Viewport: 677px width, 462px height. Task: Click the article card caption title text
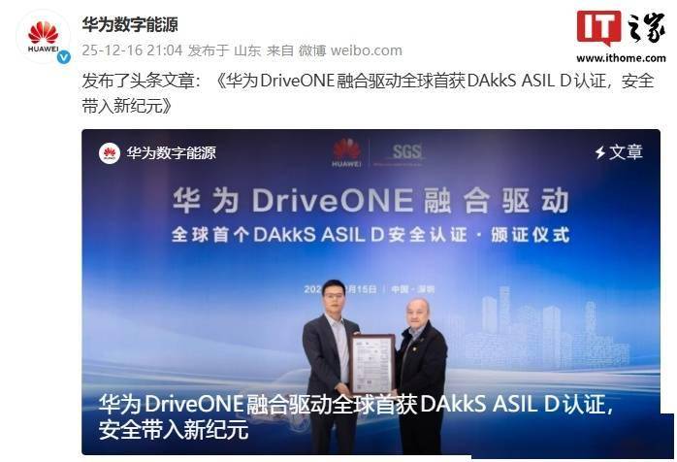point(356,416)
